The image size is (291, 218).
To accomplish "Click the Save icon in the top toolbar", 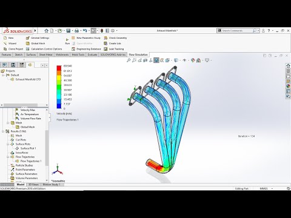I will [69, 31].
